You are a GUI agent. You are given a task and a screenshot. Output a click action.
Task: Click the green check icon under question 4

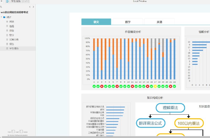106,87
